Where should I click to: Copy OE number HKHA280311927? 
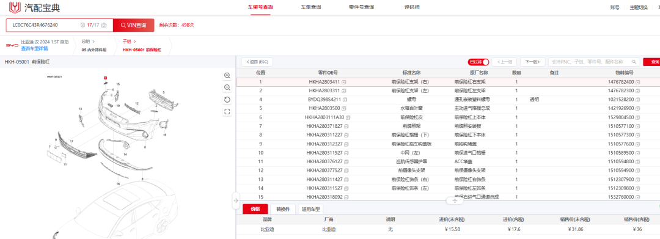(346, 153)
